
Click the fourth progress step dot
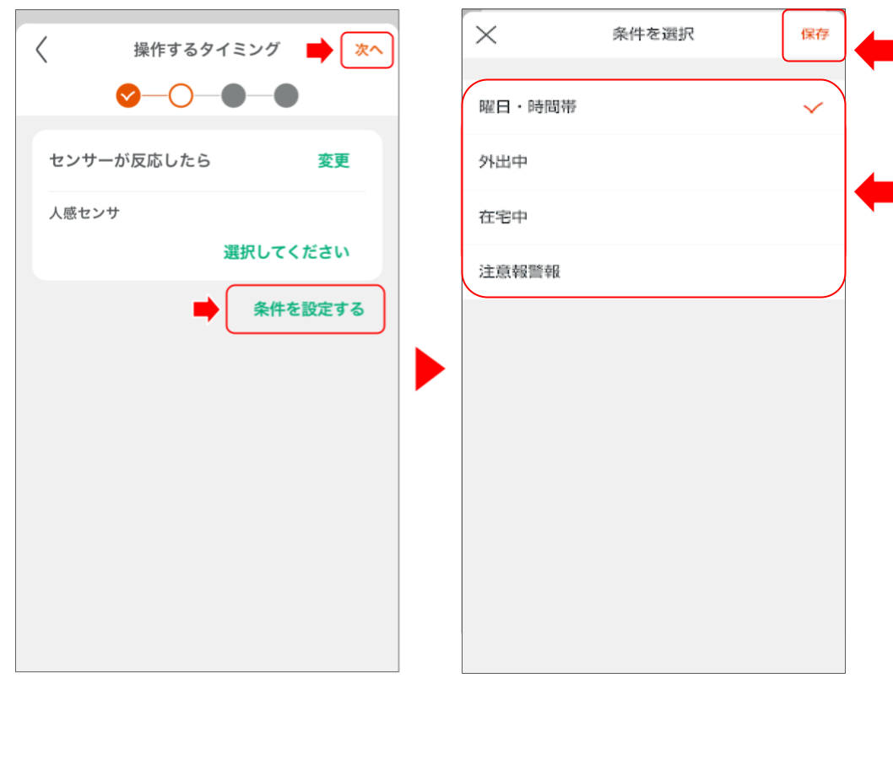click(x=285, y=96)
